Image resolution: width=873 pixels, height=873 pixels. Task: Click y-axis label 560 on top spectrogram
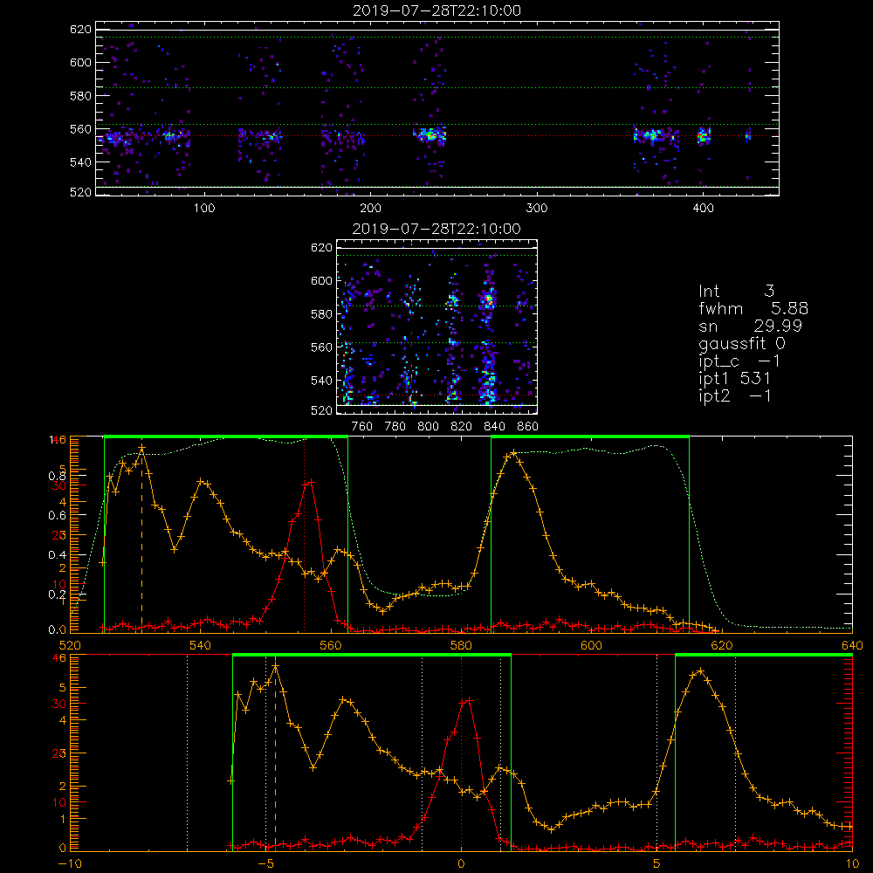pos(80,129)
